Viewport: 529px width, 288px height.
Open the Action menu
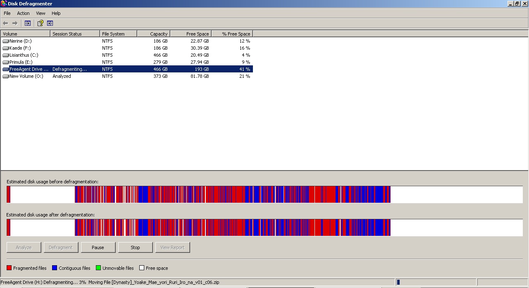point(23,13)
